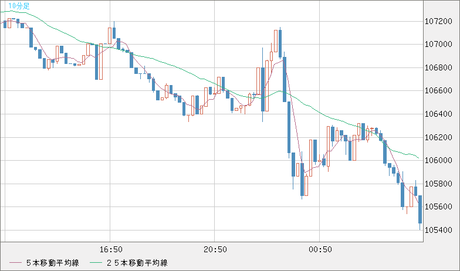
Task: Click the 105800 price axis label
Action: [439, 184]
